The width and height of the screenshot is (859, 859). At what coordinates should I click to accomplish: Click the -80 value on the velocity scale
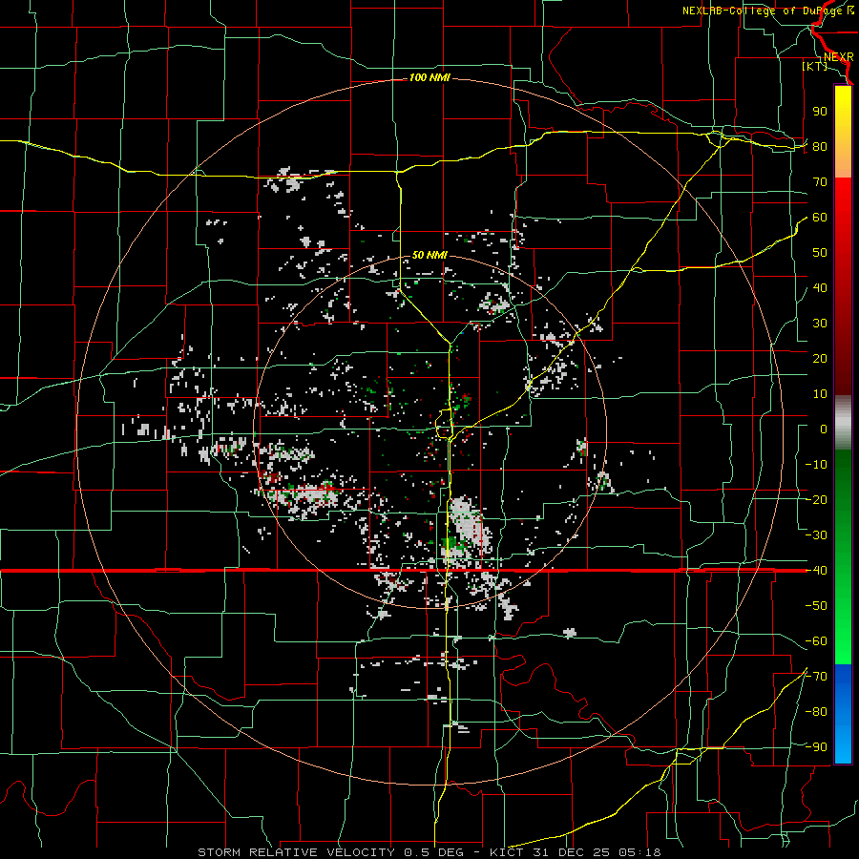[816, 712]
